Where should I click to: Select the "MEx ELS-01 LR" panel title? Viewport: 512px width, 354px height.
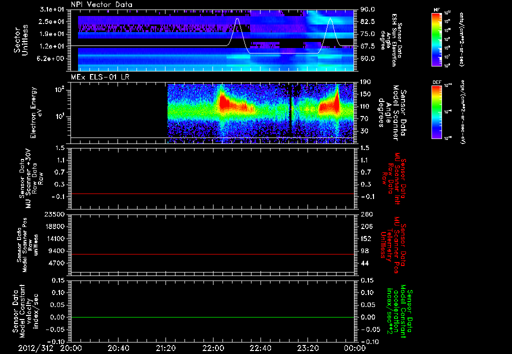100,77
